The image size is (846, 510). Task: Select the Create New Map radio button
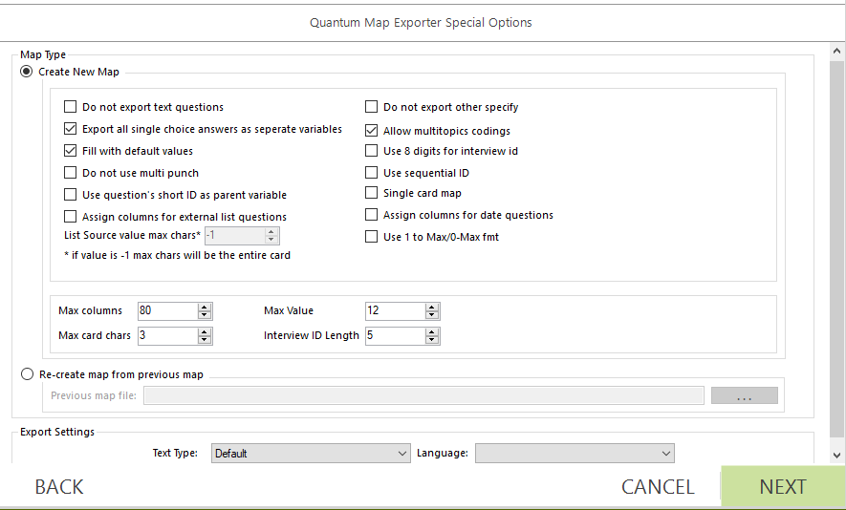27,72
